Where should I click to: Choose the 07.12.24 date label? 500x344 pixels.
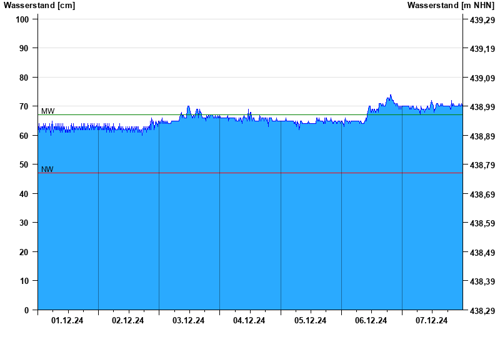[432, 321]
